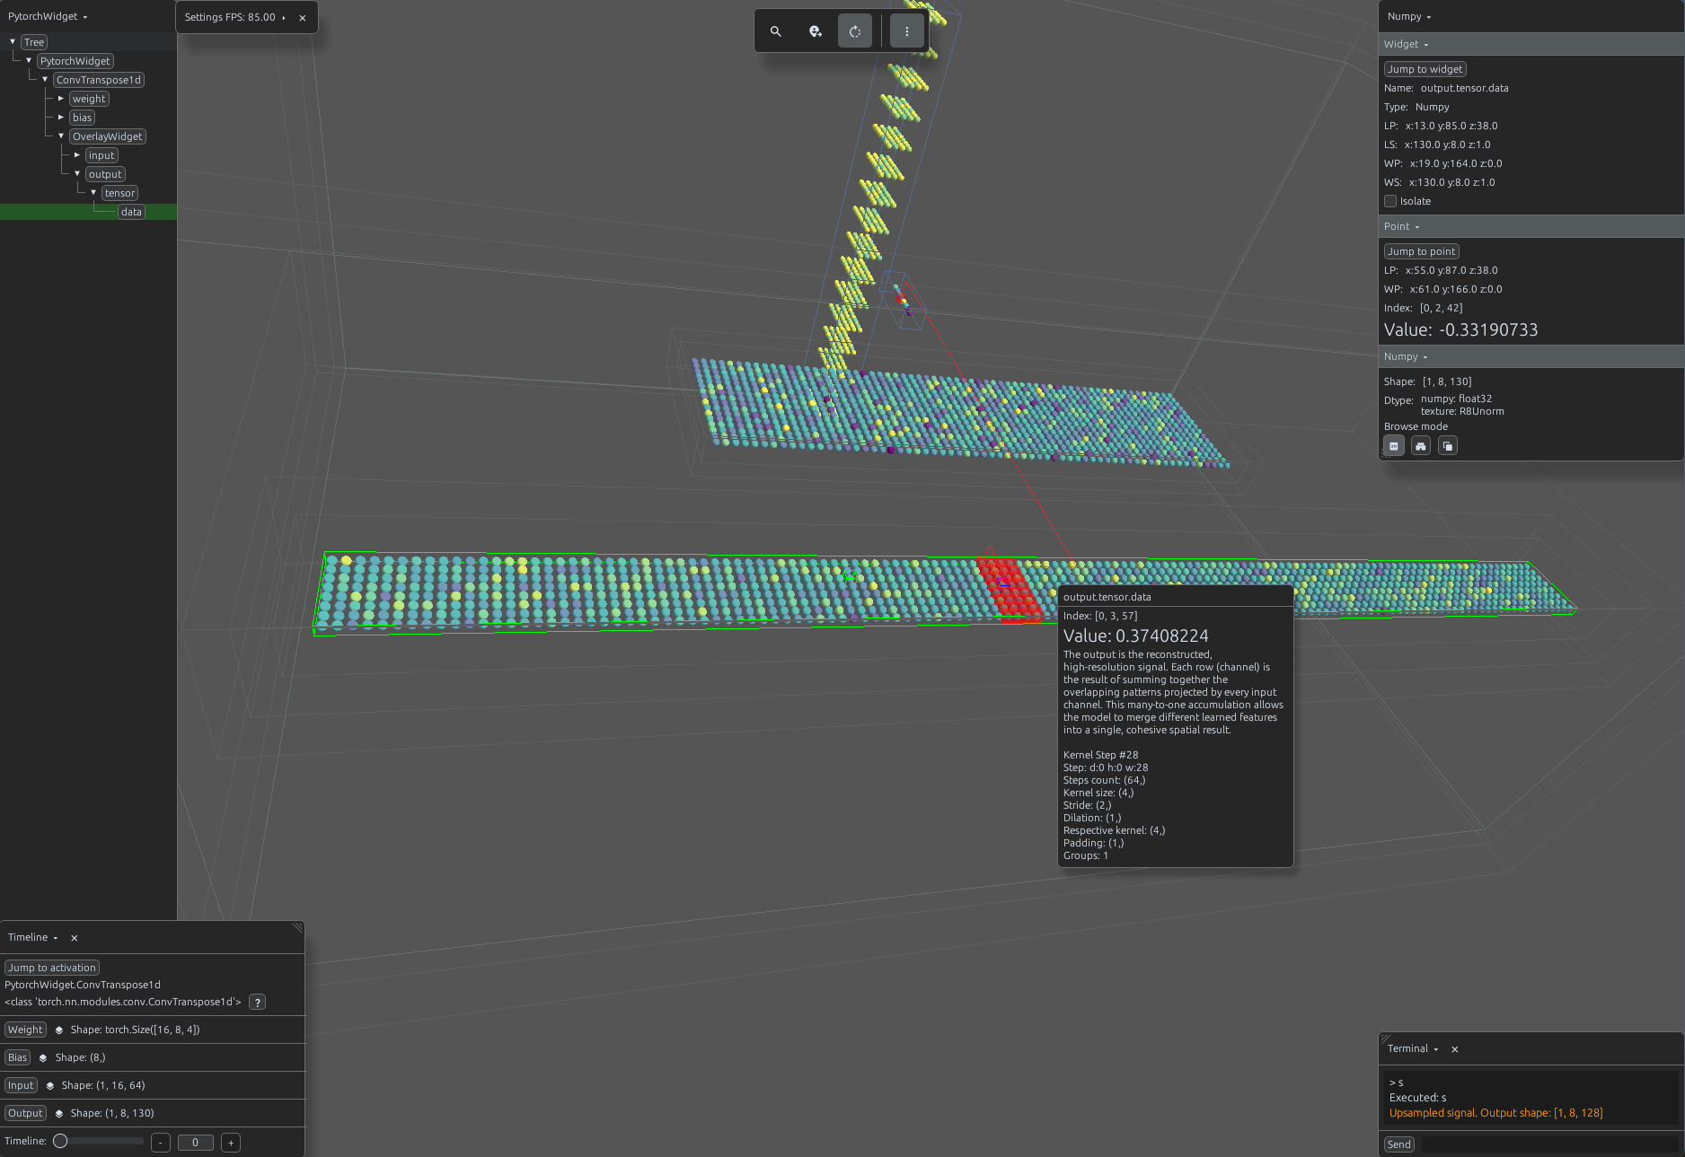Click the Jump to activation button

[52, 969]
